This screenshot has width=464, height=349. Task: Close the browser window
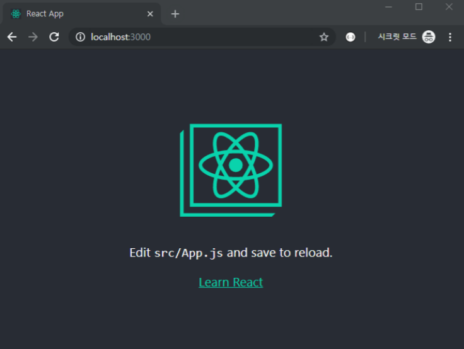[x=449, y=7]
